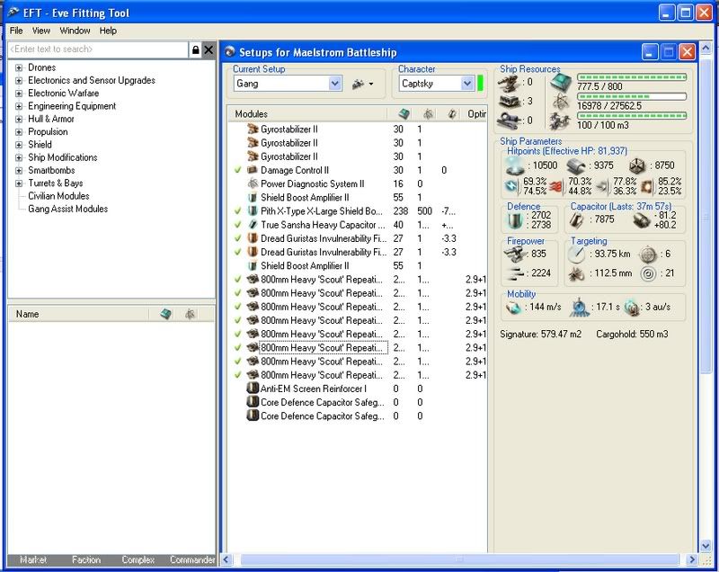This screenshot has height=572, width=719.
Task: Toggle checkmark on True Sansha Heavy Capacitor
Action: pyautogui.click(x=237, y=225)
